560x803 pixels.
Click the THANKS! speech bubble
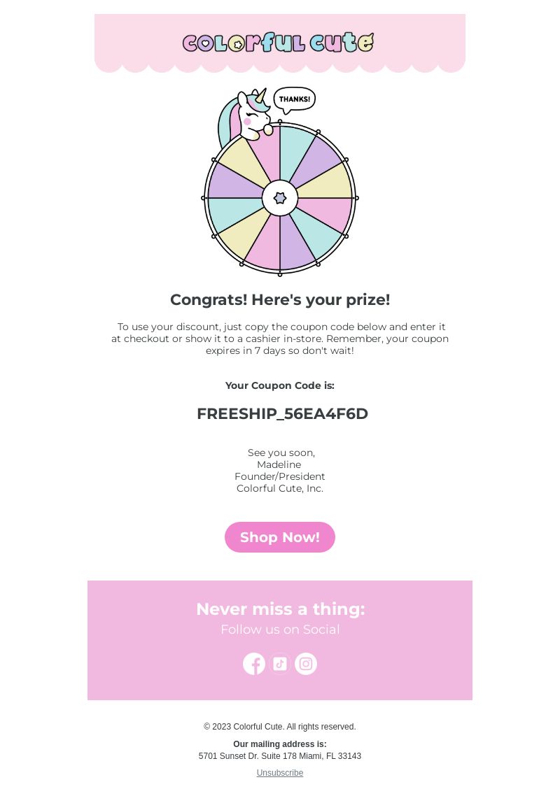294,100
